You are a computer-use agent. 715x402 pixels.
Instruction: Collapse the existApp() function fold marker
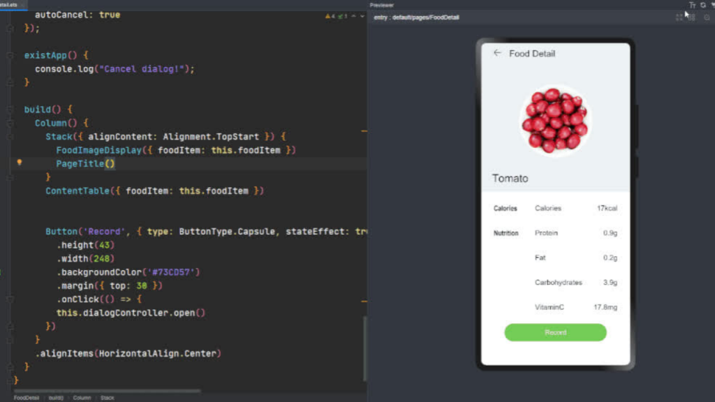10,55
